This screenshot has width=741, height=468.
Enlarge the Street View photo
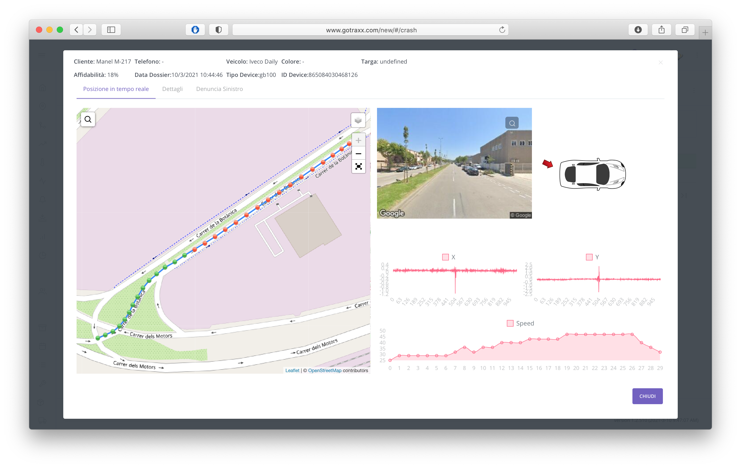[x=512, y=123]
